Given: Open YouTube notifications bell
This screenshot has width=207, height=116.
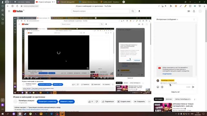Looking at the screenshot, I should pyautogui.click(x=194, y=11).
